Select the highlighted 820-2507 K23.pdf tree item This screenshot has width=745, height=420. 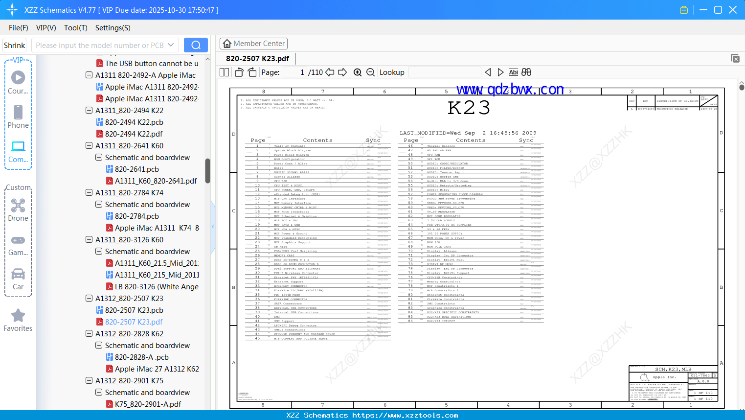coord(129,322)
